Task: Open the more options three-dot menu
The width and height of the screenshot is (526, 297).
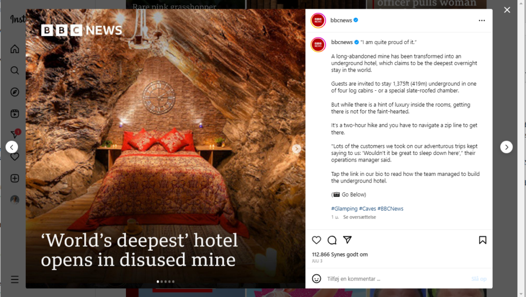Action: click(482, 21)
